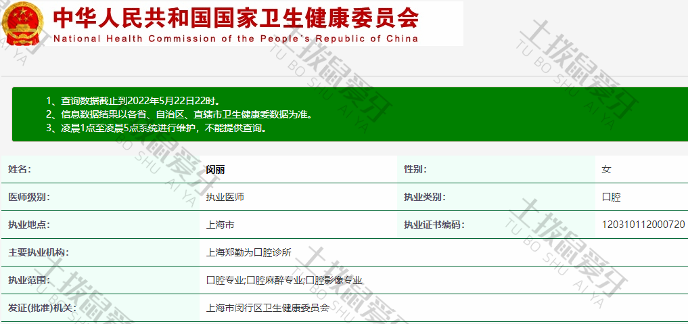Click the value 执业医师
Screen dimensions: 688x324
point(225,198)
